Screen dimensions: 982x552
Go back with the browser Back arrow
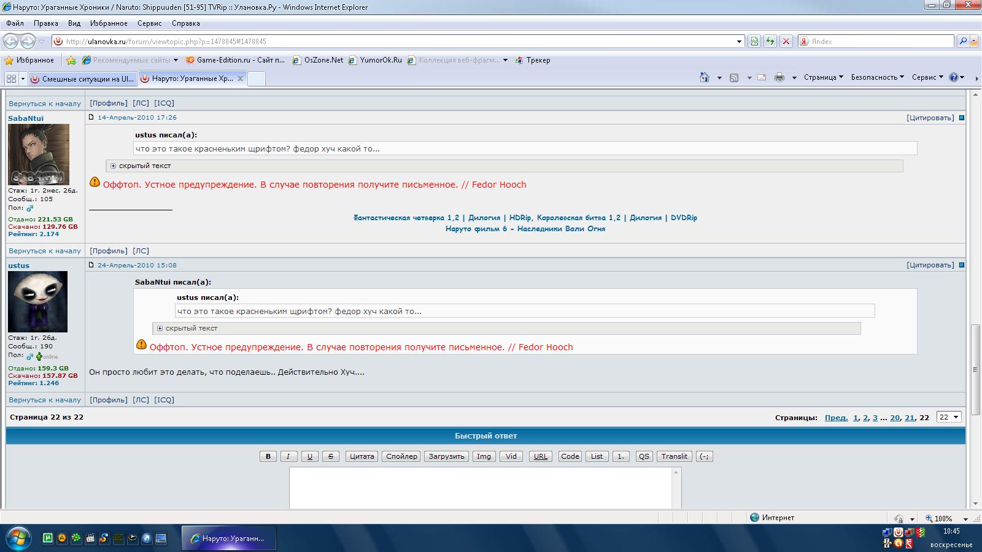pyautogui.click(x=10, y=41)
